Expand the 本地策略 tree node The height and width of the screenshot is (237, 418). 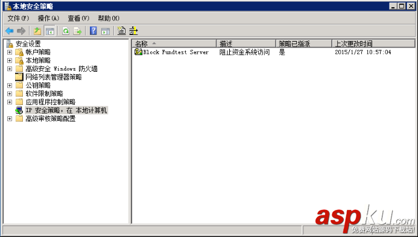(x=10, y=60)
